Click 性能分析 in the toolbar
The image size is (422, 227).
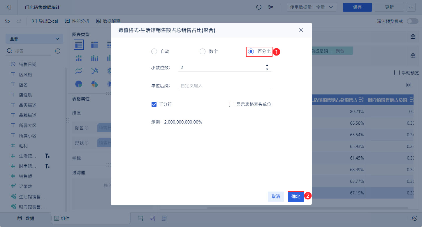(77, 21)
